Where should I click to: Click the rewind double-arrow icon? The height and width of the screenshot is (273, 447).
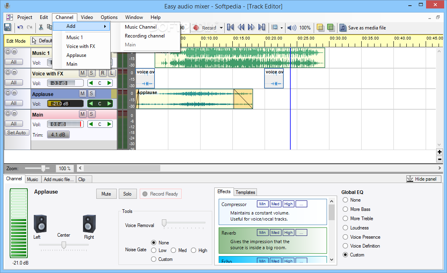[x=241, y=27]
